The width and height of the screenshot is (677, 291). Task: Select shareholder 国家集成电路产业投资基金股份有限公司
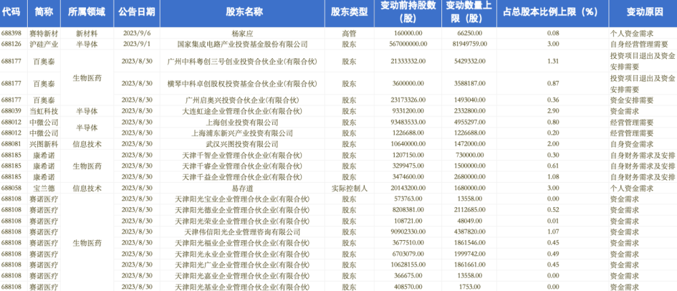click(242, 43)
